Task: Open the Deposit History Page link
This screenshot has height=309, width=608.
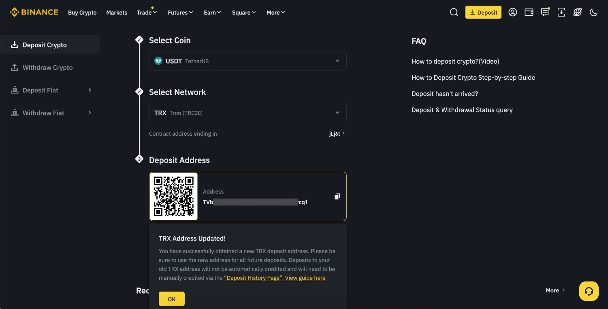Action: pyautogui.click(x=253, y=278)
